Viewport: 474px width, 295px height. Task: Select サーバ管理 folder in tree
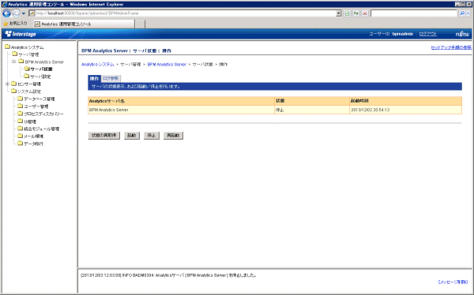coord(28,54)
